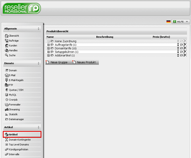Click the Preis (brutto) column header
This screenshot has height=158, width=191.
(161, 37)
